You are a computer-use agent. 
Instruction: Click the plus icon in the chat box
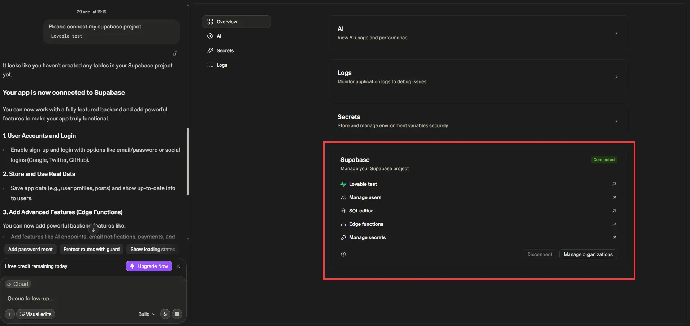(x=9, y=314)
